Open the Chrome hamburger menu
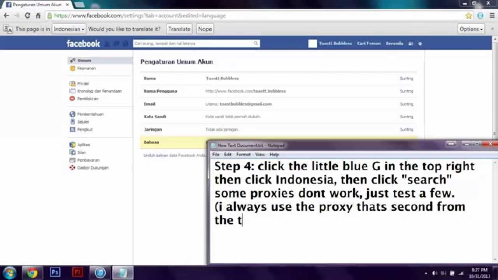498x280 pixels. (491, 16)
